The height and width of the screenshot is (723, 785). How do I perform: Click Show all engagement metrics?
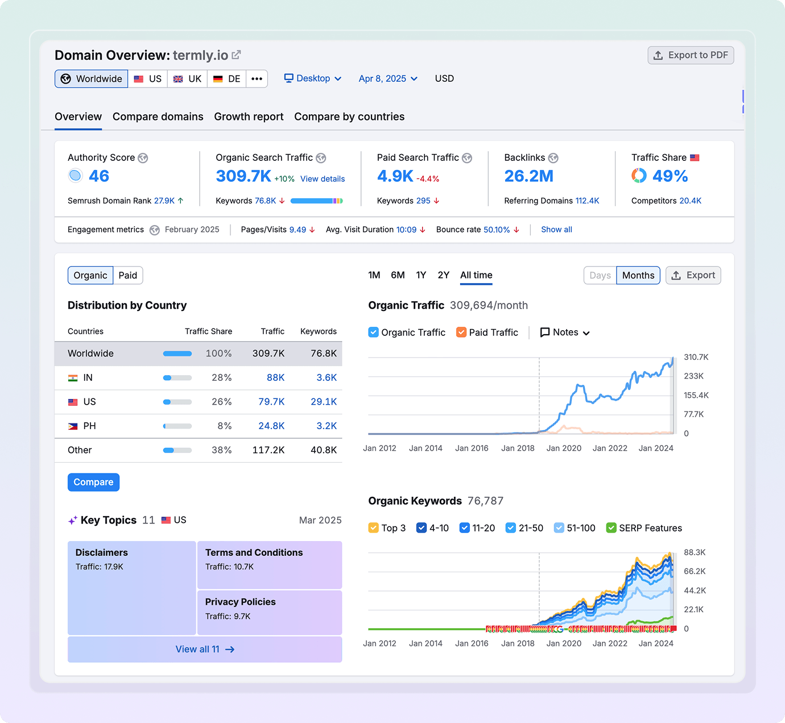click(x=556, y=230)
